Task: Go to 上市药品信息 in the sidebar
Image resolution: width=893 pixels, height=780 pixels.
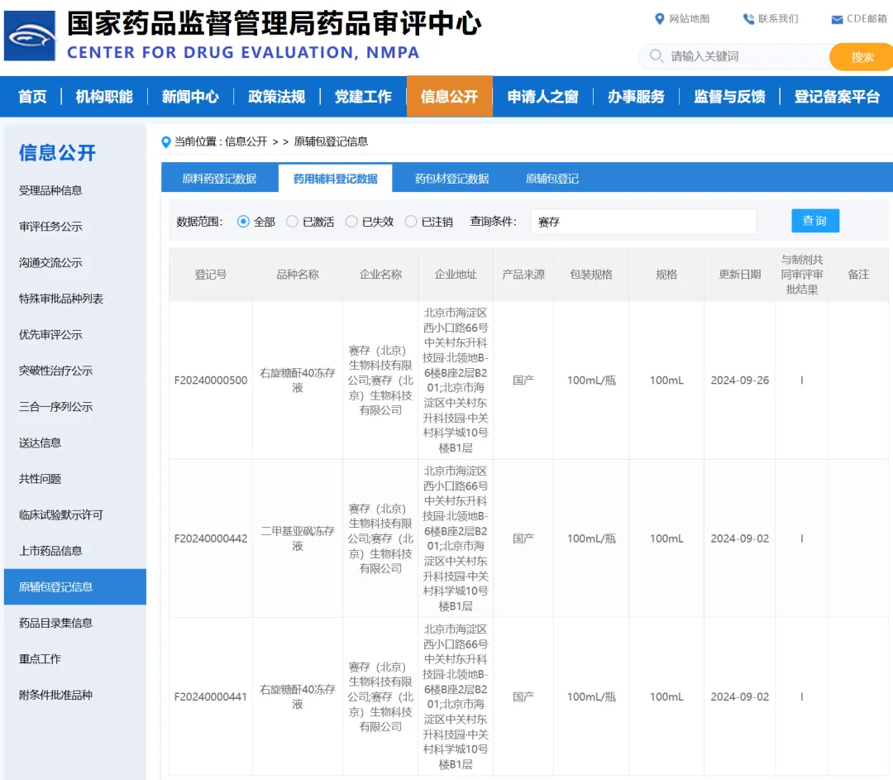Action: point(50,551)
